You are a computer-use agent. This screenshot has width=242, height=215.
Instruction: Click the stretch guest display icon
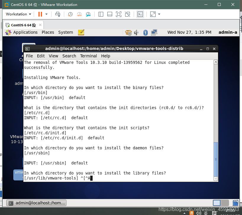153,14
